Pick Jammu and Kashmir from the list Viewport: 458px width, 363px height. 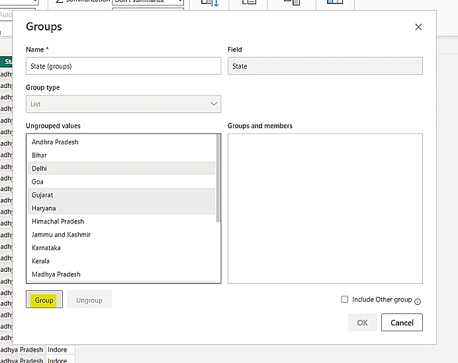coord(61,235)
